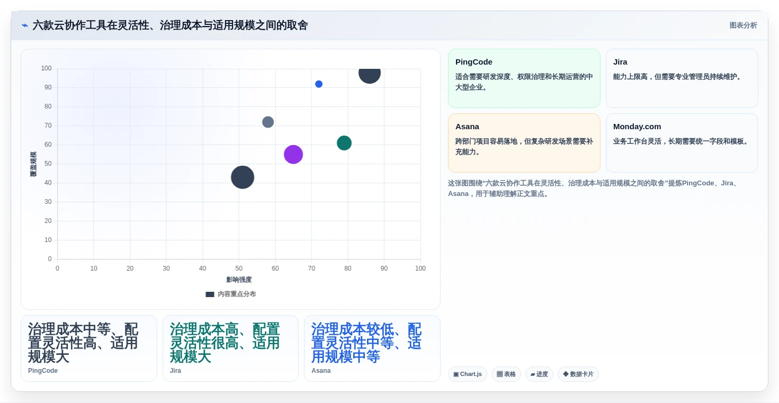Screen dimensions: 779x403
Task: Open the Asana description card
Action: point(524,143)
